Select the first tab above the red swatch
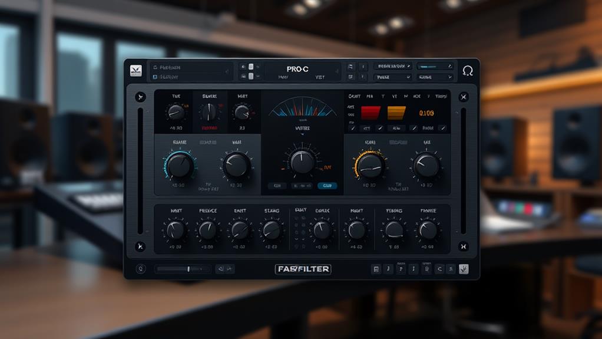The width and height of the screenshot is (602, 339). pos(355,96)
